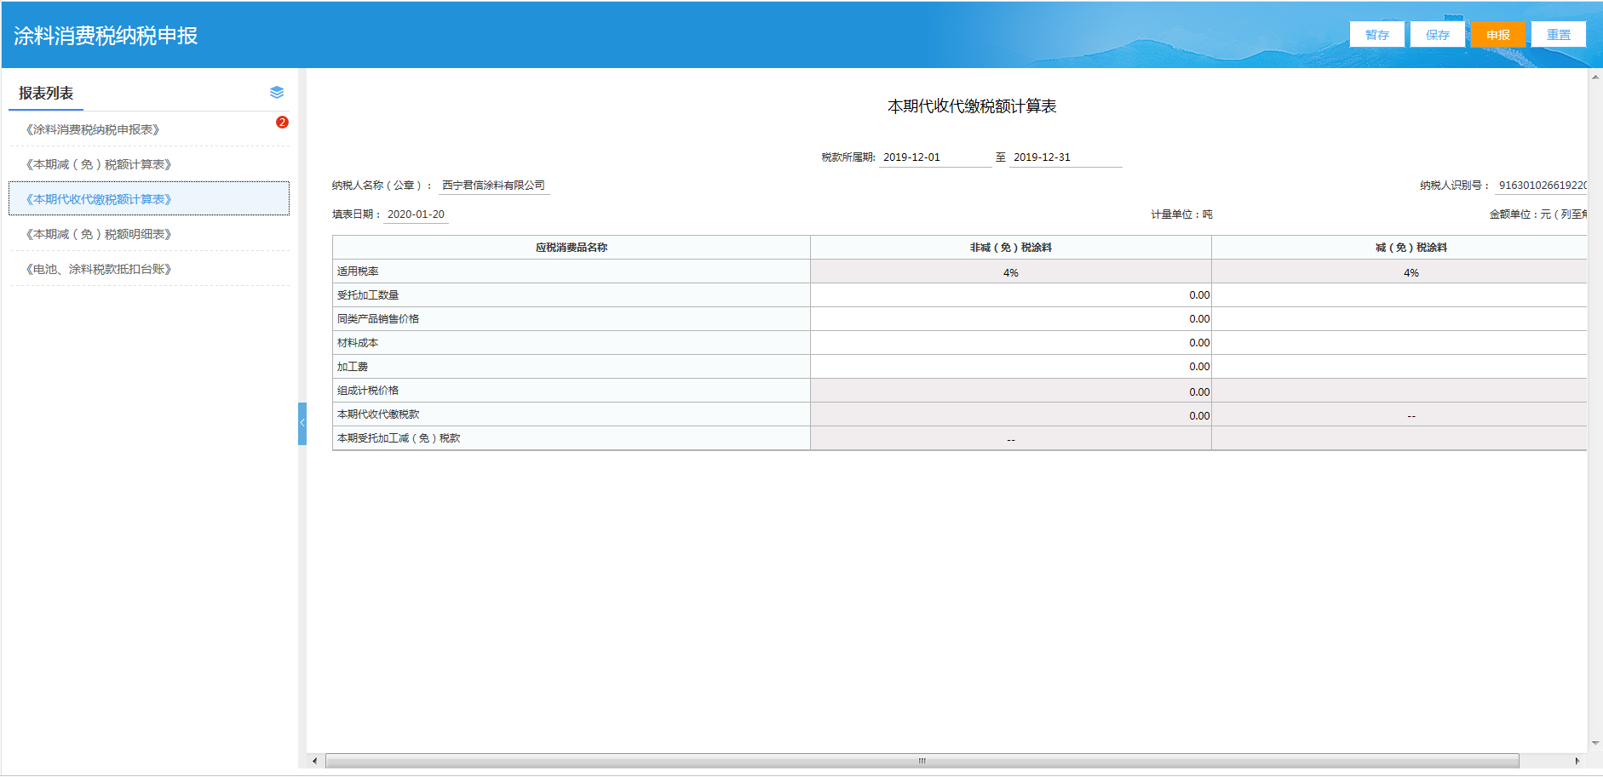
Task: Open 《电池、涂料税款抵扣台账》 report
Action: coord(99,269)
